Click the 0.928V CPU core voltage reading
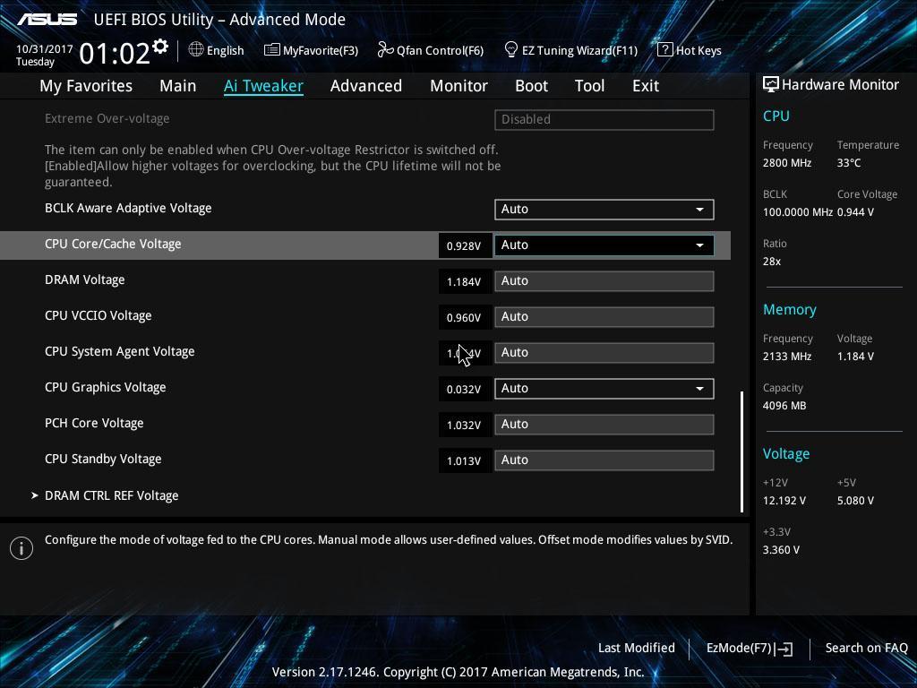Screen dimensions: 917x688 [x=465, y=245]
